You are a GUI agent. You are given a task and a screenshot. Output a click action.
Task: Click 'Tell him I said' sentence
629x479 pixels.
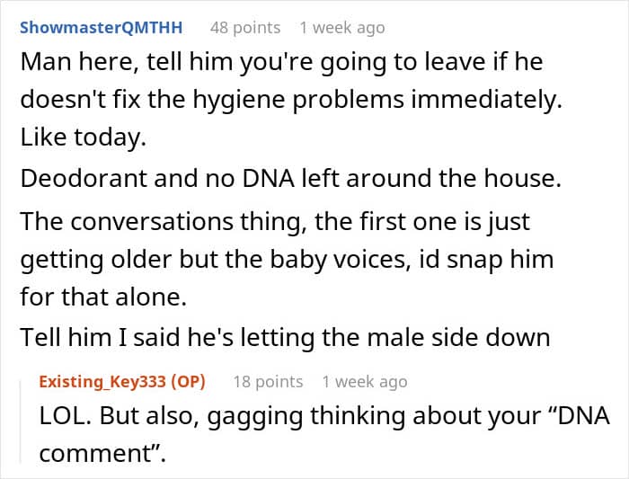pyautogui.click(x=285, y=337)
